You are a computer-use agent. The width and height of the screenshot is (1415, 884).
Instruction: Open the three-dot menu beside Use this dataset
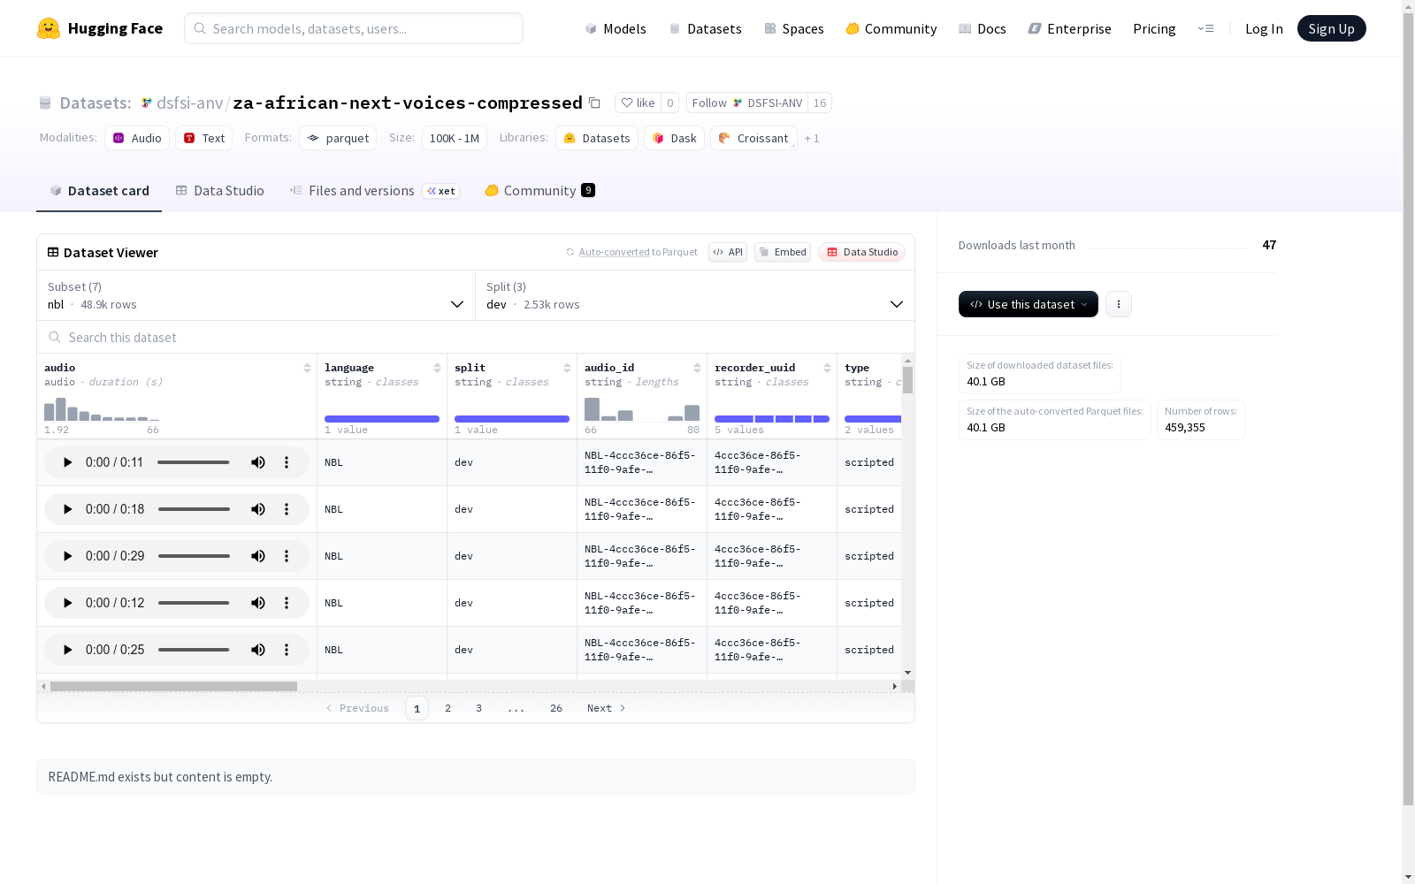point(1119,304)
